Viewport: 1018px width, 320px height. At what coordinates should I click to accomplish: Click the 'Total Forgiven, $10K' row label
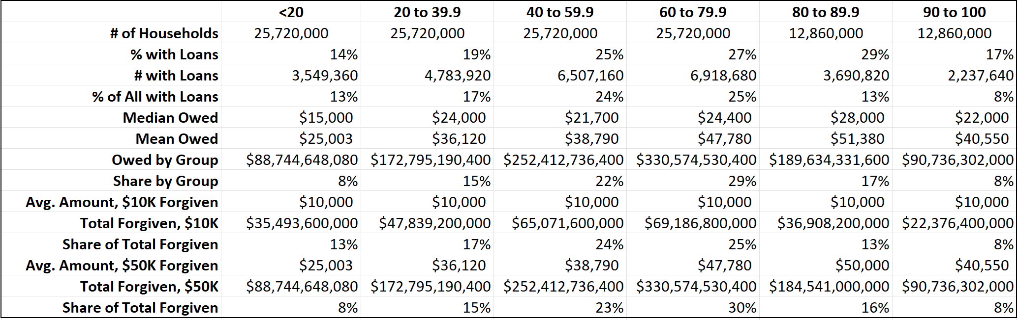[149, 223]
